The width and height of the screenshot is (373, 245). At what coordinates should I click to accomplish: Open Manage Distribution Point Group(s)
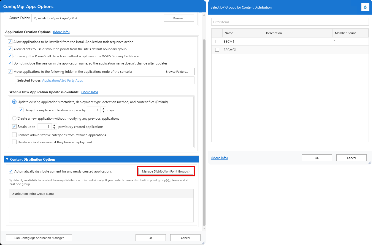[166, 171]
